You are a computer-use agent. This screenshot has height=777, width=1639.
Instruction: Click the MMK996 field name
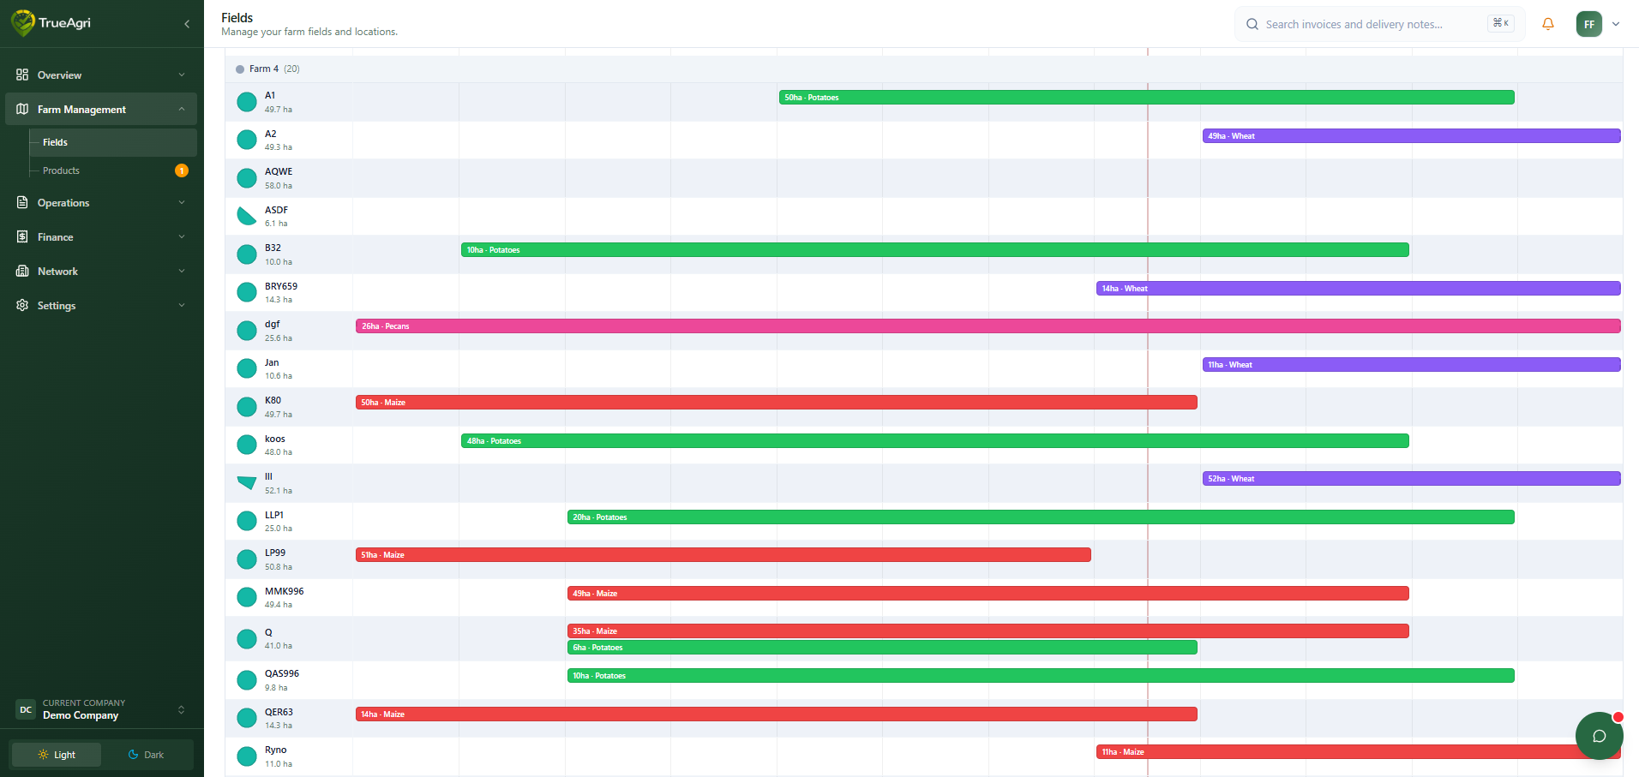click(284, 591)
